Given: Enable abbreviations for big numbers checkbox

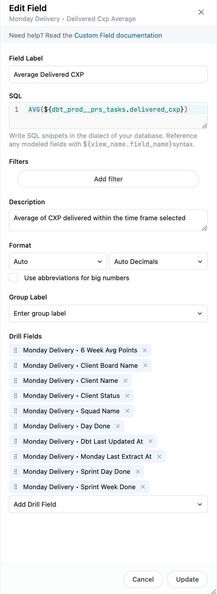Looking at the screenshot, I should tap(14, 278).
